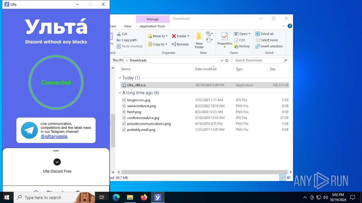
Task: Open the Windows Start menu
Action: pos(7,197)
